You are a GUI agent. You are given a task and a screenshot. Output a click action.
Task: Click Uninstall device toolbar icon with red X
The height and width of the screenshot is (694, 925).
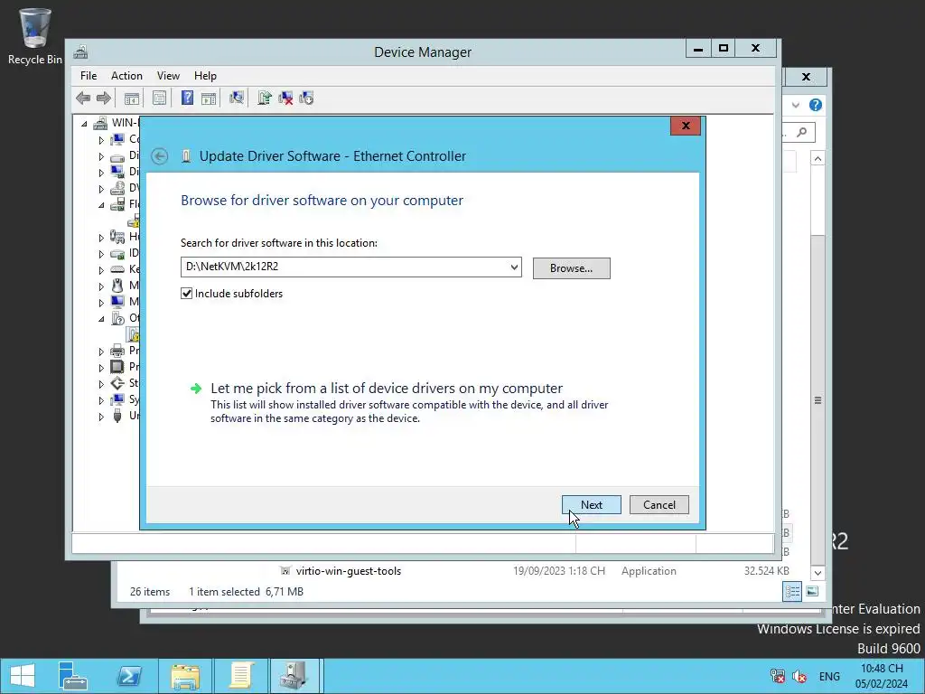[285, 98]
